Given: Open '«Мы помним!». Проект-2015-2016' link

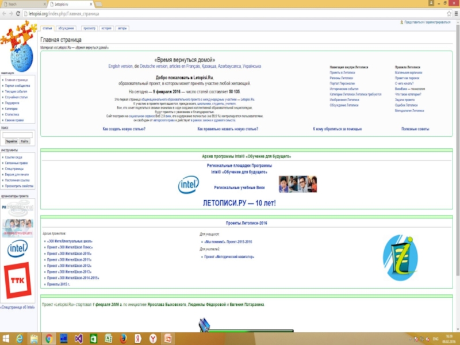Looking at the screenshot, I should pos(228,241).
